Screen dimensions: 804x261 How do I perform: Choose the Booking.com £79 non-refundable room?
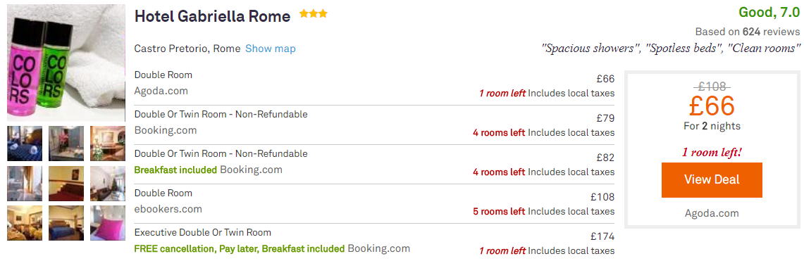(x=374, y=125)
